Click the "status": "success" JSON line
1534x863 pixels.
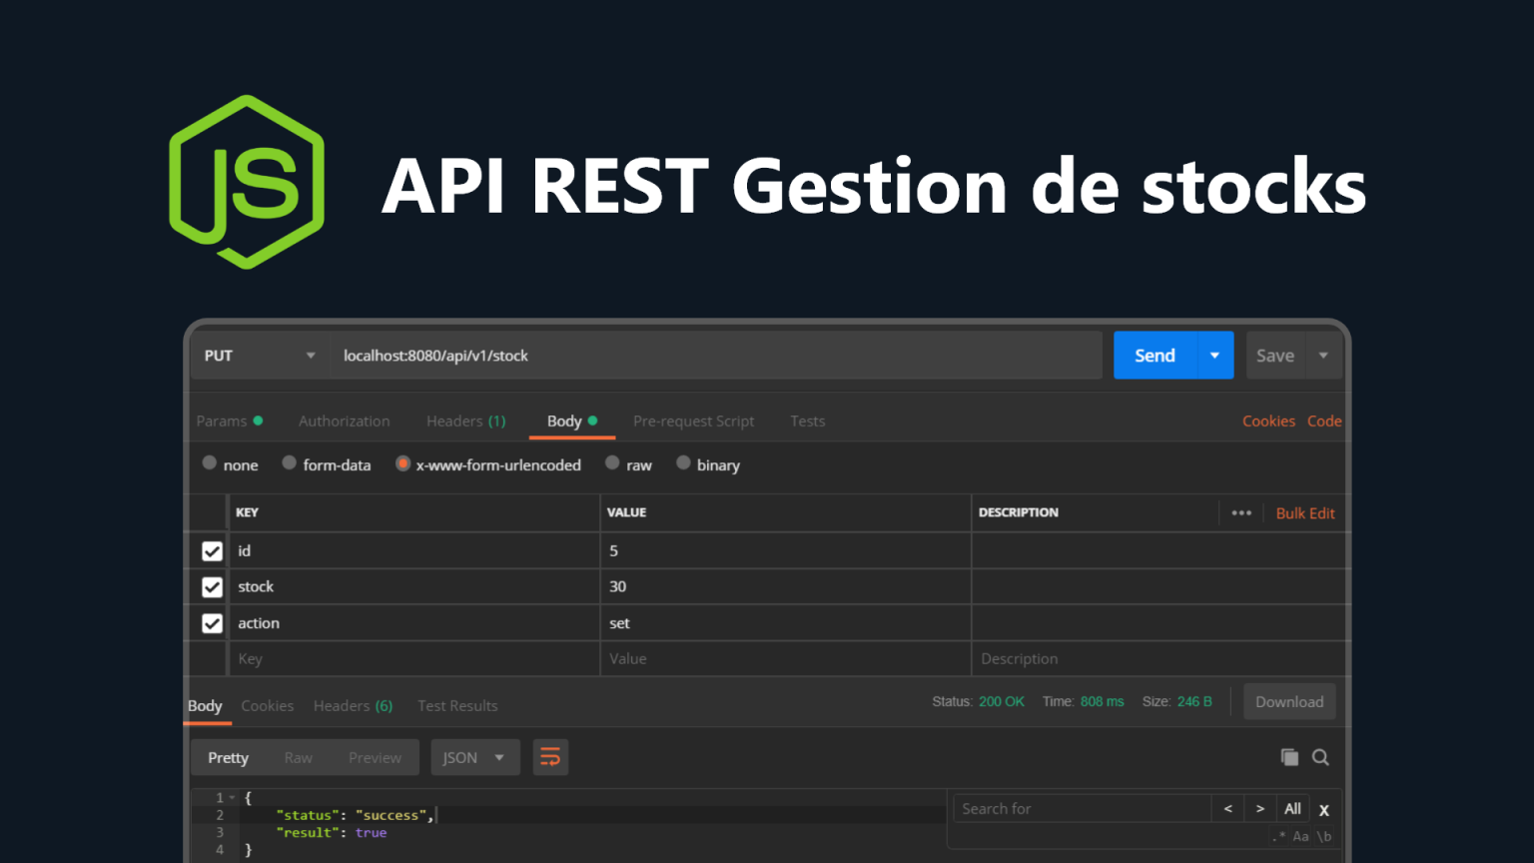[x=356, y=815]
